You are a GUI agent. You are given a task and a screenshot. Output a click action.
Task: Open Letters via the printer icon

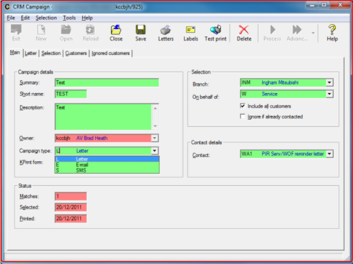pos(166,30)
